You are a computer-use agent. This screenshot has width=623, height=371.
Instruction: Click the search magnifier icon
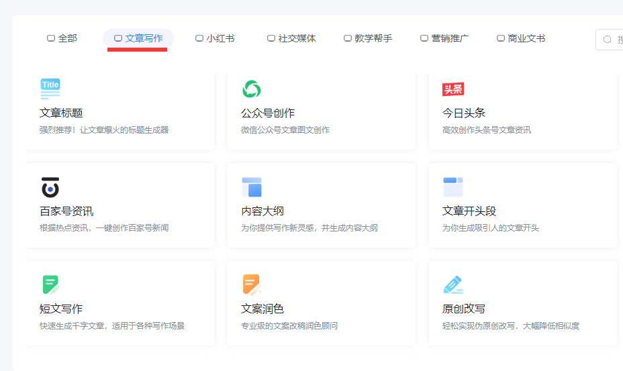pos(607,40)
